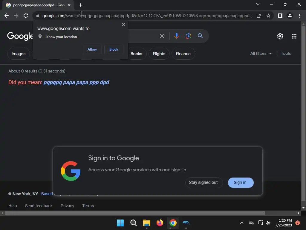Click the magnifier search button

200,36
